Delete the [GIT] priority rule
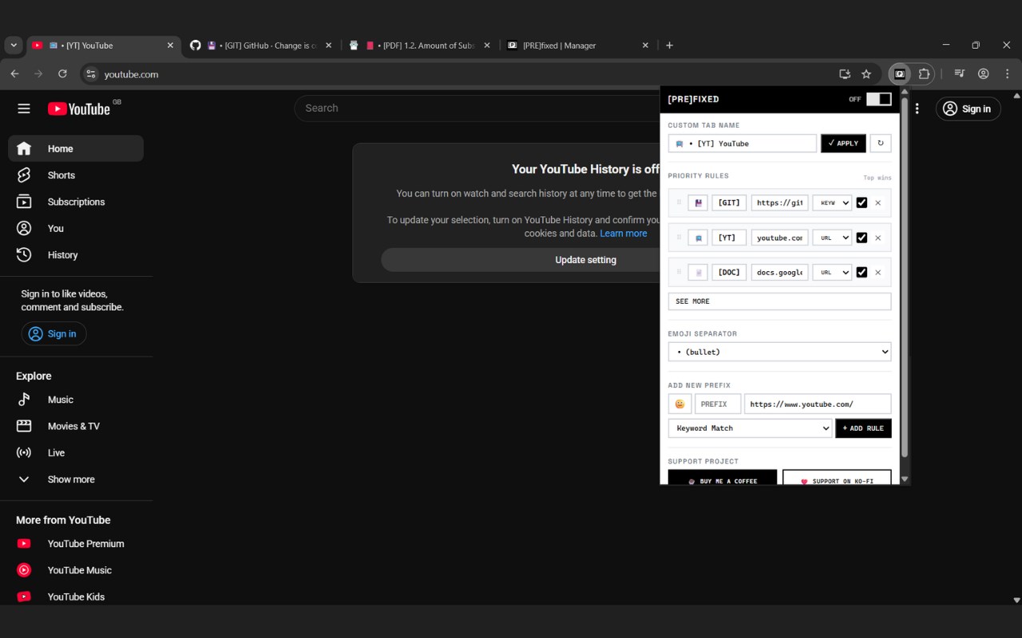The height and width of the screenshot is (638, 1022). (878, 203)
